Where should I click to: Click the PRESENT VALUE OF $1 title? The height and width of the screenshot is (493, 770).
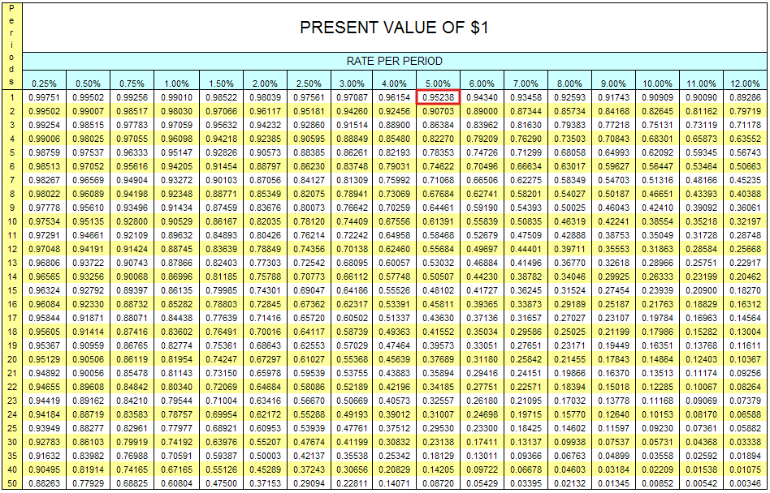coord(394,28)
